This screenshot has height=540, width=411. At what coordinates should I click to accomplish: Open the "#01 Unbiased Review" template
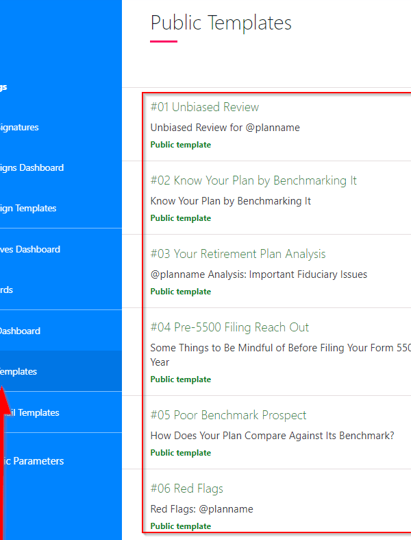click(x=205, y=107)
